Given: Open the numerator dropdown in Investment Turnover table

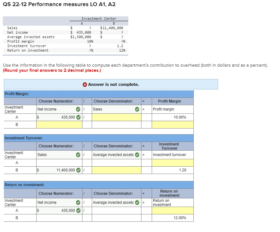Looking at the screenshot, I should click(58, 155).
